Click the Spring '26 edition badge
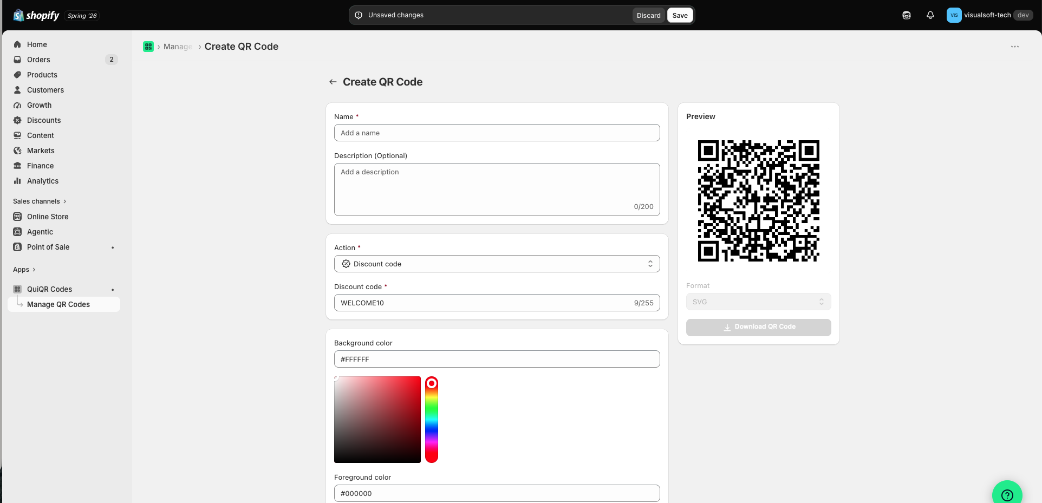The image size is (1042, 503). point(82,16)
